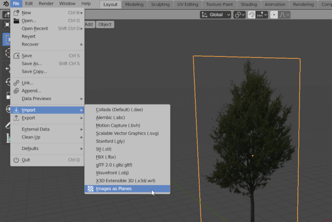The height and width of the screenshot is (222, 332).
Task: Click the Quit power icon
Action: point(16,160)
